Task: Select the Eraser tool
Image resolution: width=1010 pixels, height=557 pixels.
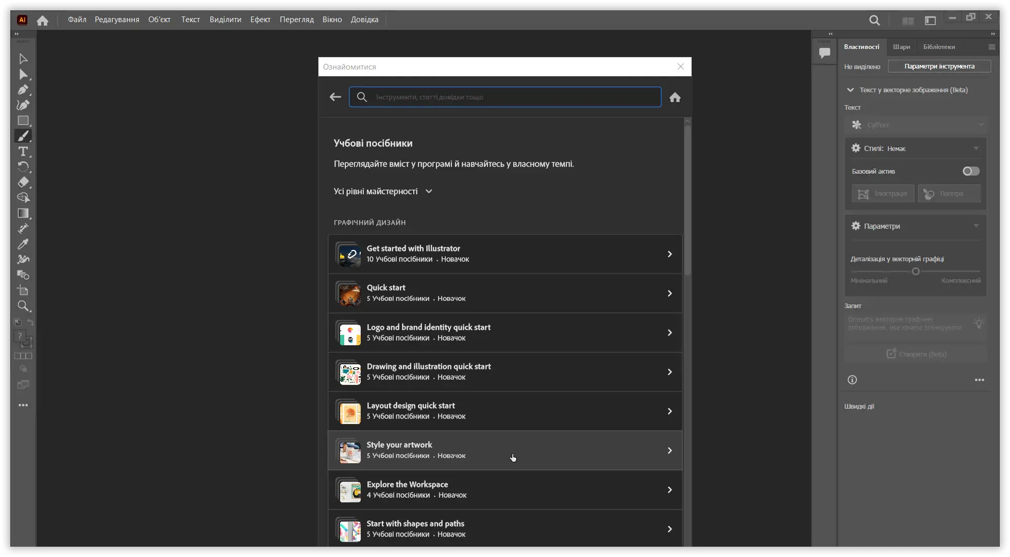Action: click(23, 182)
